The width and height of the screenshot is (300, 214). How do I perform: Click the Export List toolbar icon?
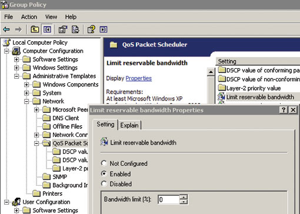pyautogui.click(x=75, y=29)
